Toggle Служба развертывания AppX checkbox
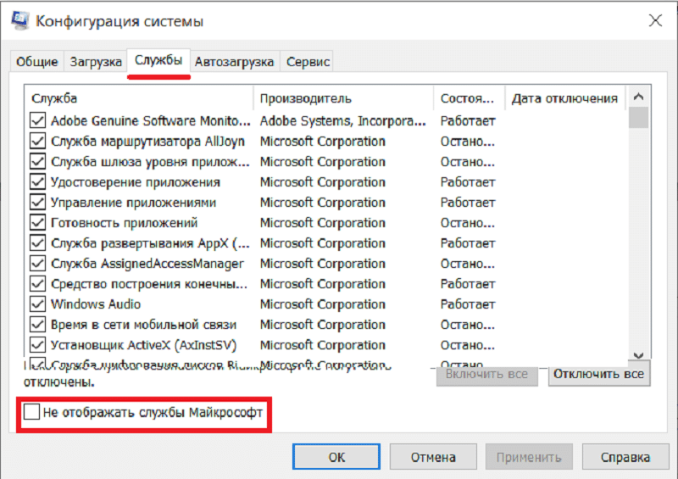This screenshot has width=678, height=479. click(x=37, y=242)
